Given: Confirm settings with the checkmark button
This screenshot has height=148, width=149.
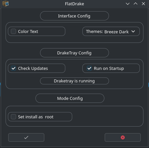Looking at the screenshot, I should tap(26, 137).
